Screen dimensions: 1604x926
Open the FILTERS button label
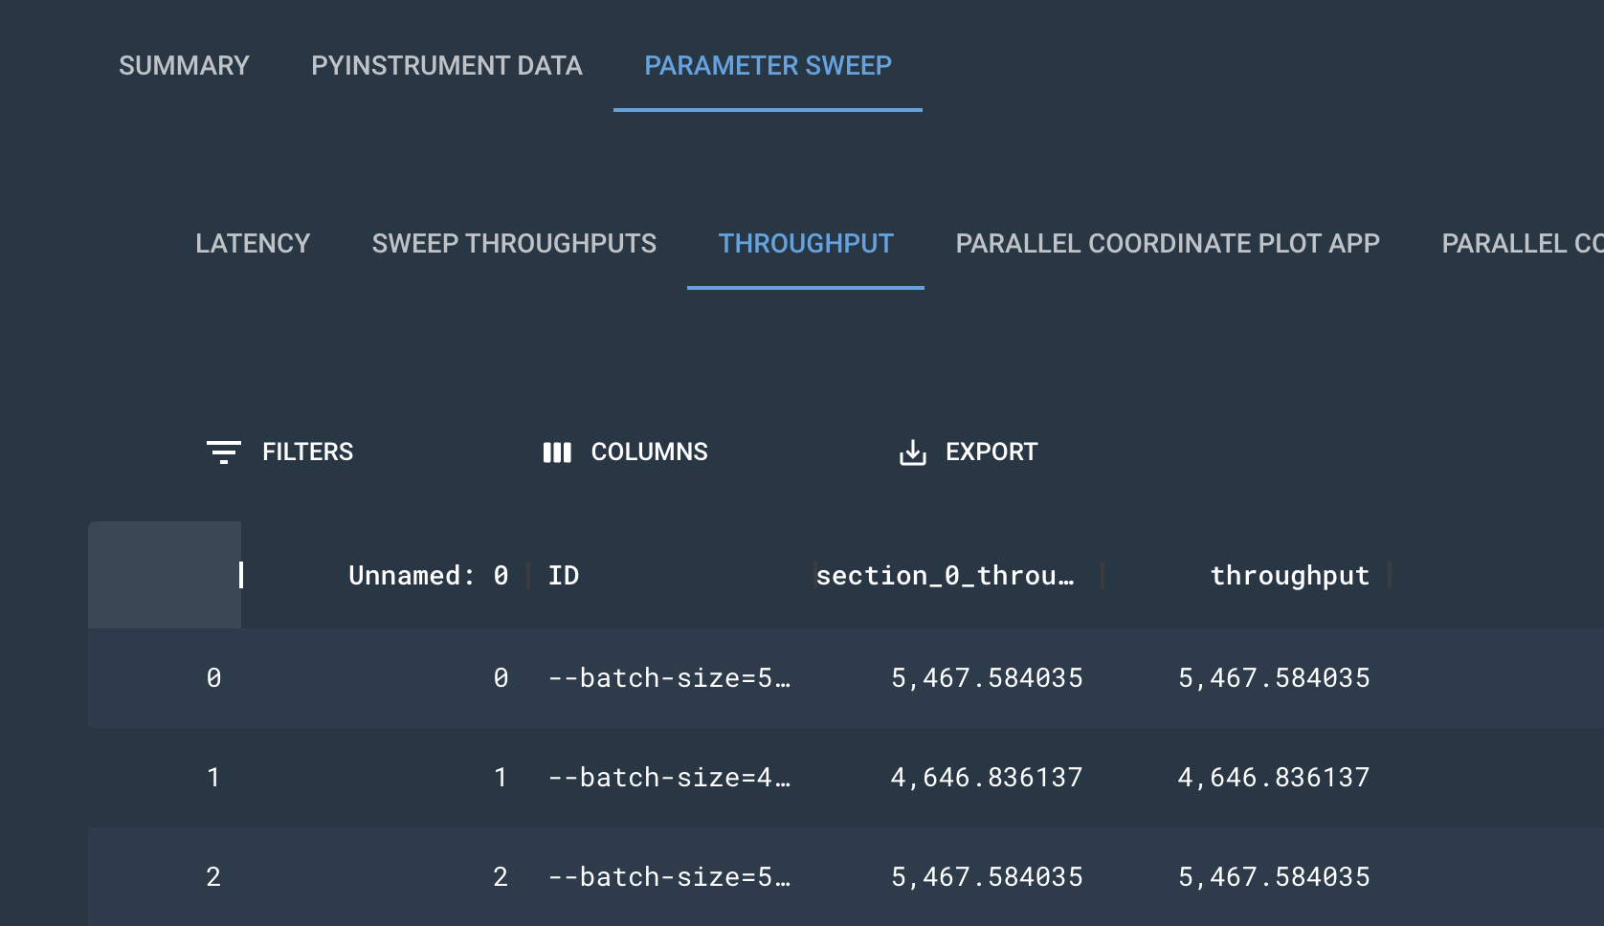point(307,452)
